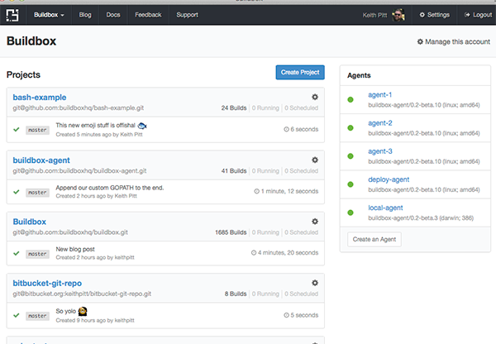
Task: Open the Docs navigation item
Action: tap(113, 15)
